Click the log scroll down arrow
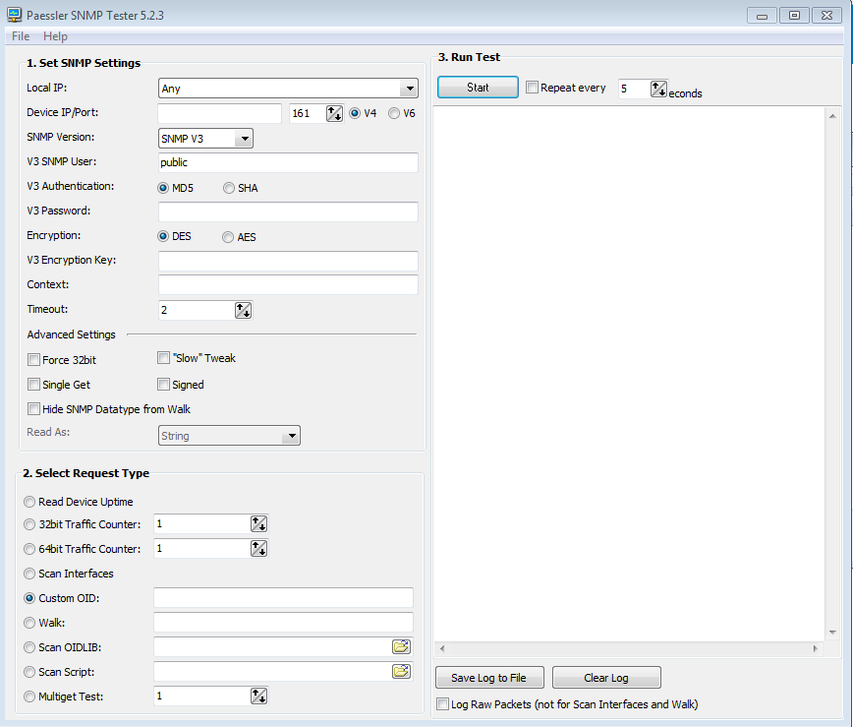Screen dimensions: 853x727 (x=832, y=633)
